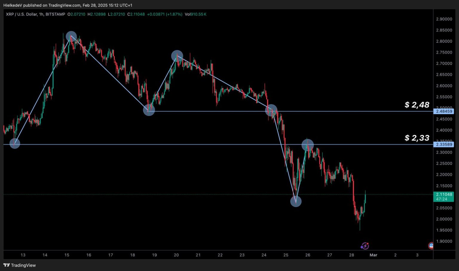Click the current price 2.11048 label
The height and width of the screenshot is (271, 459).
tap(443, 195)
